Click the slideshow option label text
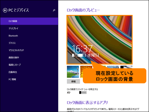The width and height of the screenshot is (149, 112). coord(82,89)
